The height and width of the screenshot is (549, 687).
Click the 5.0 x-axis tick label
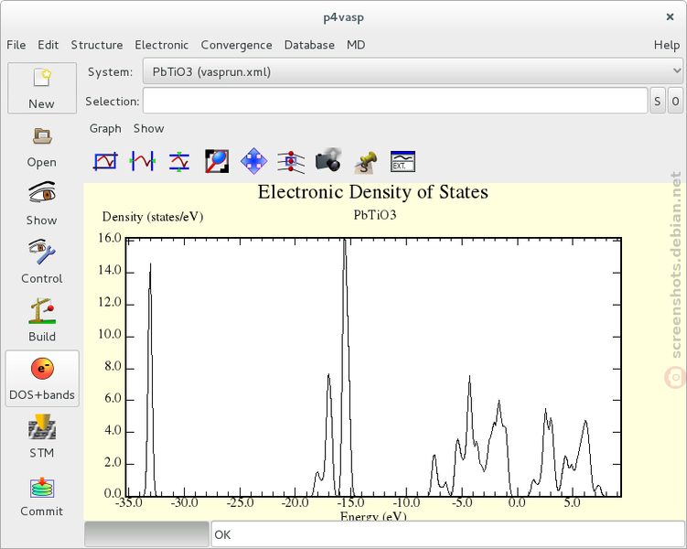click(573, 502)
